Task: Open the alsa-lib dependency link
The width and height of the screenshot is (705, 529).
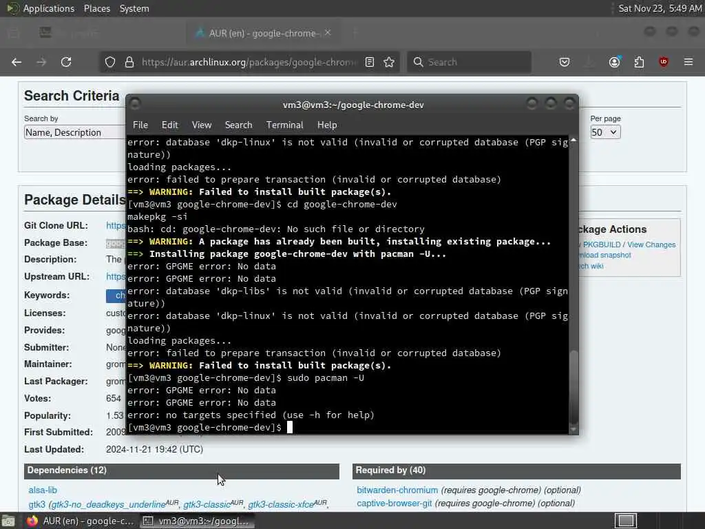Action: point(43,490)
